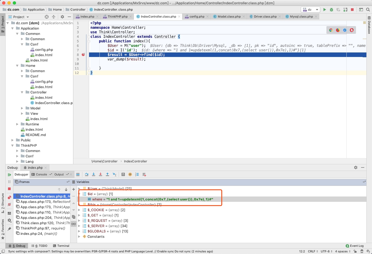Open the preview in Opera browser

click(352, 30)
